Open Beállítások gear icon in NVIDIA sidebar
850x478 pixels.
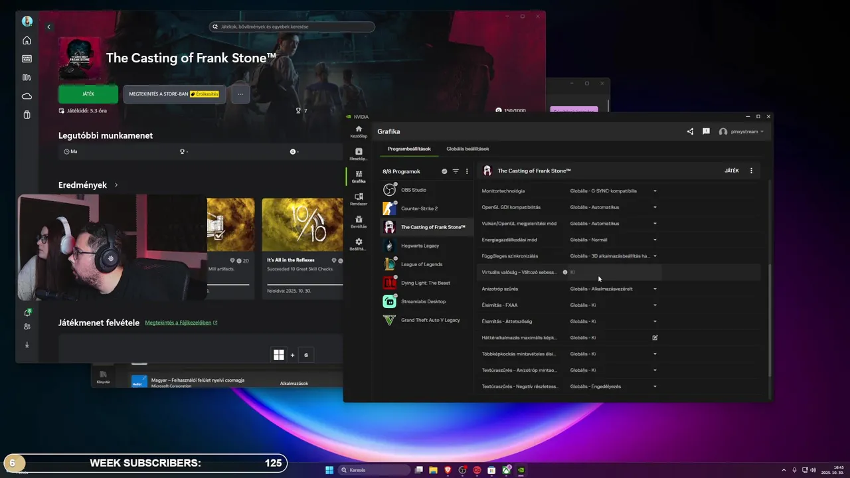[x=359, y=244]
